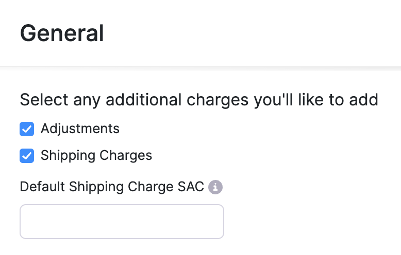
Task: Open the gray circled 'i' information icon
Action: [215, 187]
